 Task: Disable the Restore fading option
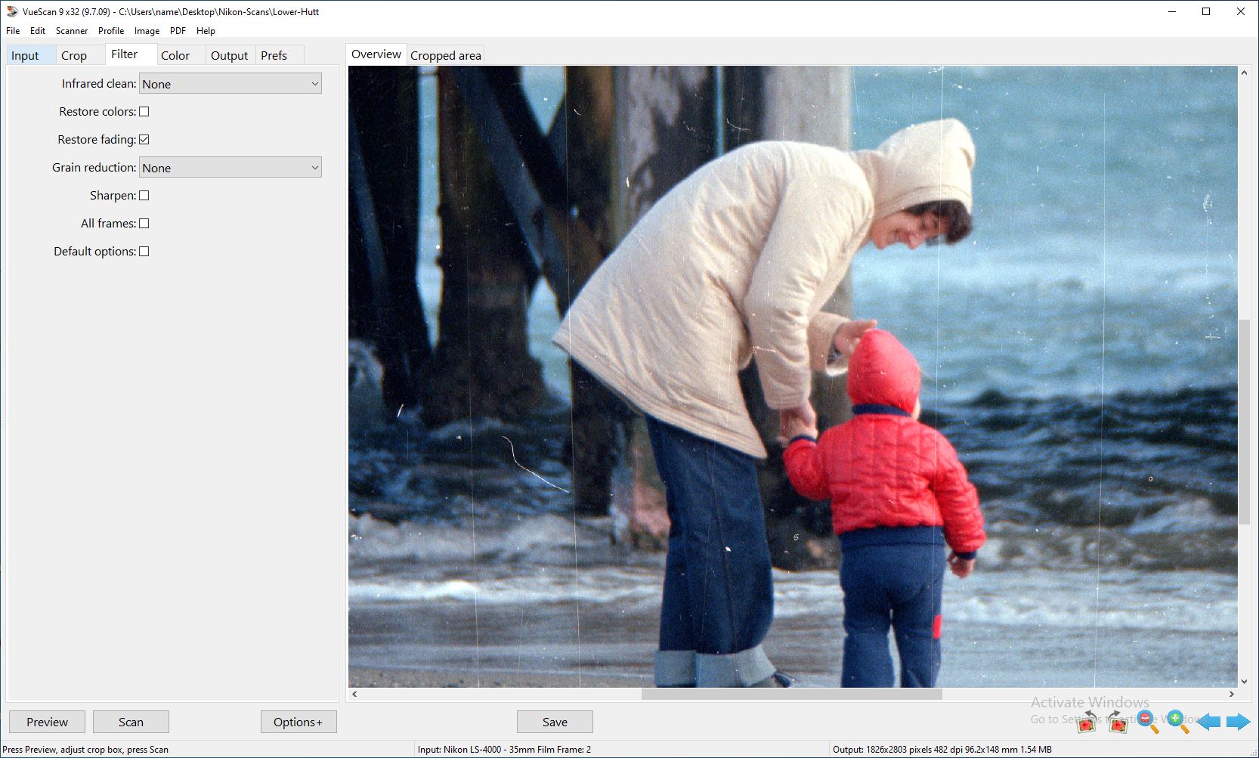pyautogui.click(x=144, y=139)
